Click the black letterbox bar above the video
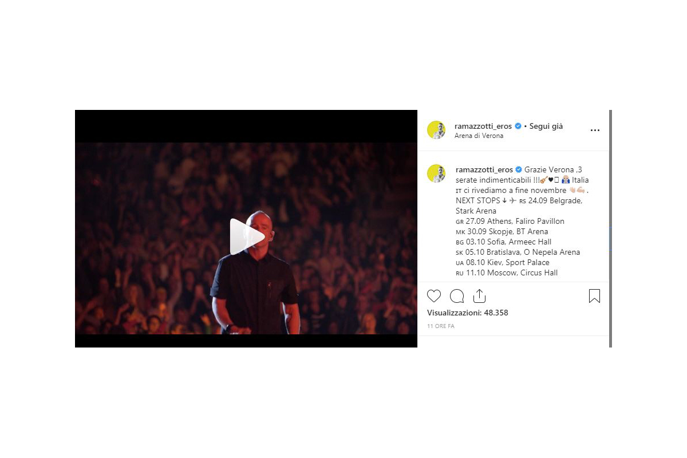Screen dimensions: 687x458 pyautogui.click(x=246, y=126)
